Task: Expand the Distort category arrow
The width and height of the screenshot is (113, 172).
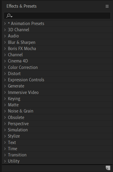Action: pyautogui.click(x=5, y=74)
